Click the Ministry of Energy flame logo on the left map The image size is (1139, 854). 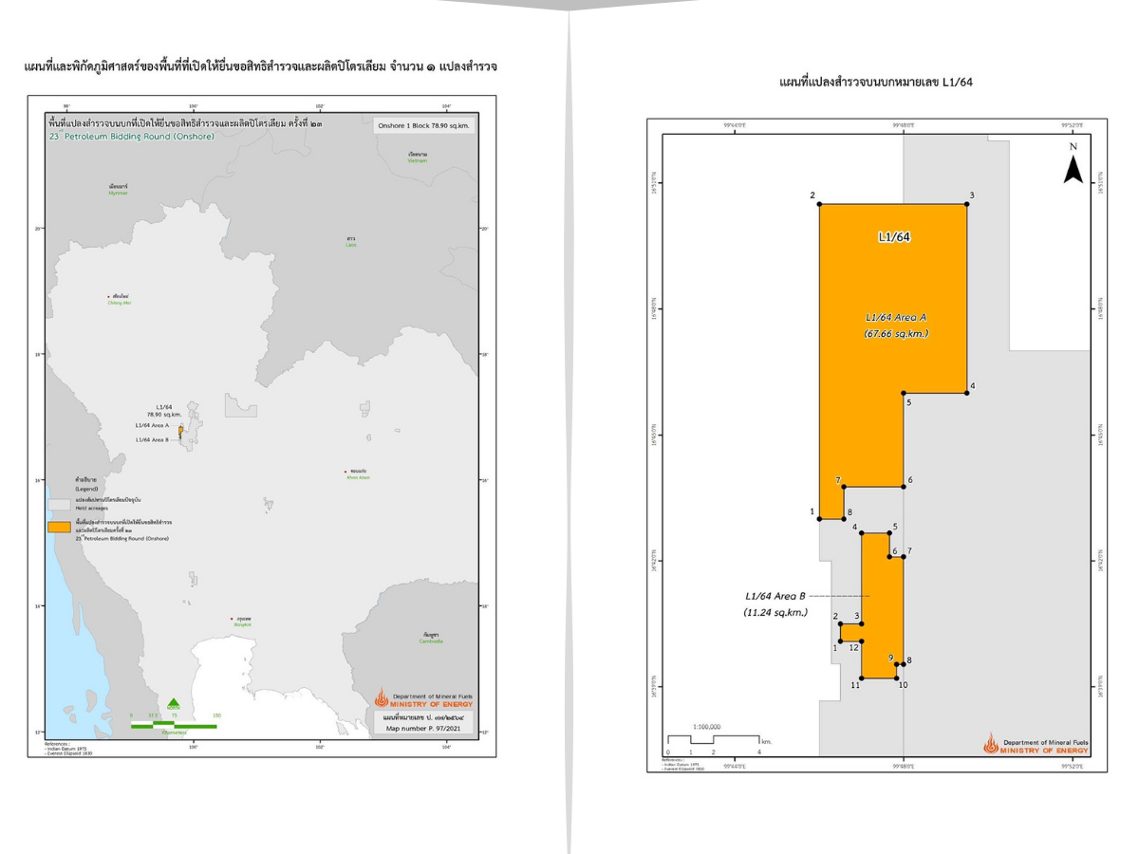click(382, 698)
